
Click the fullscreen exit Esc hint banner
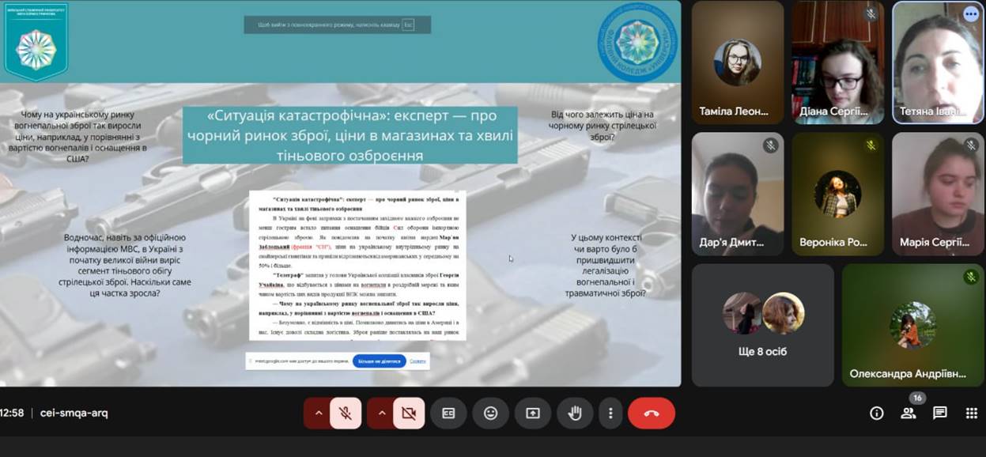(x=338, y=25)
